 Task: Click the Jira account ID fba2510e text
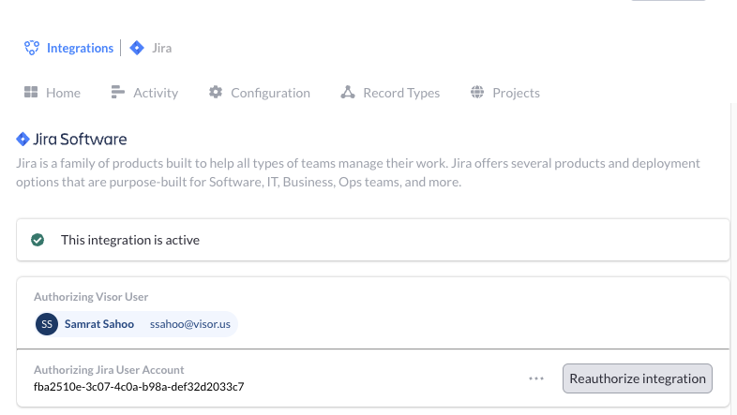coord(139,386)
